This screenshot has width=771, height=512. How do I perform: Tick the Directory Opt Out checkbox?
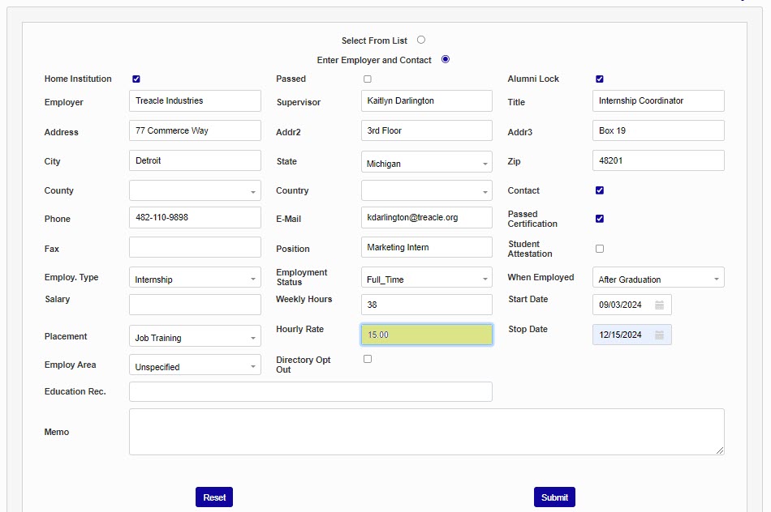point(368,359)
